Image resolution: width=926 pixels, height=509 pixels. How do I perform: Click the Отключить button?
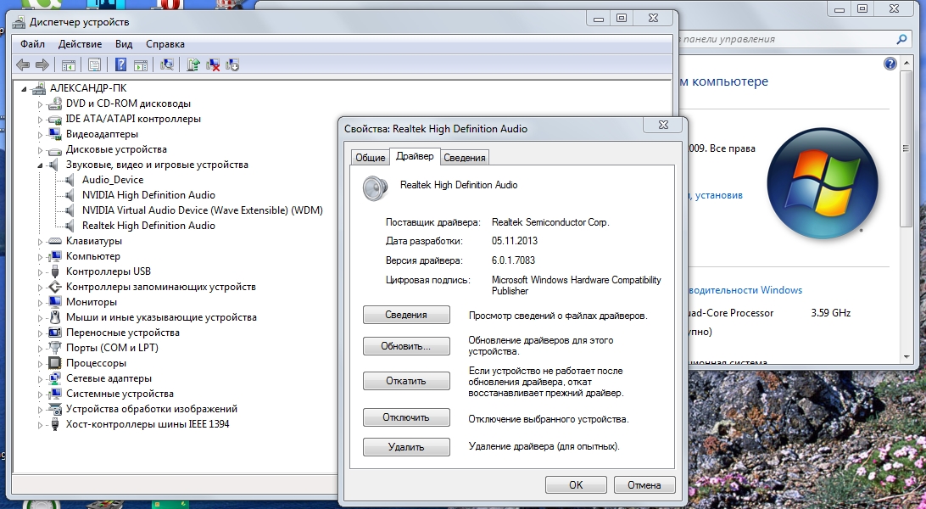[406, 417]
